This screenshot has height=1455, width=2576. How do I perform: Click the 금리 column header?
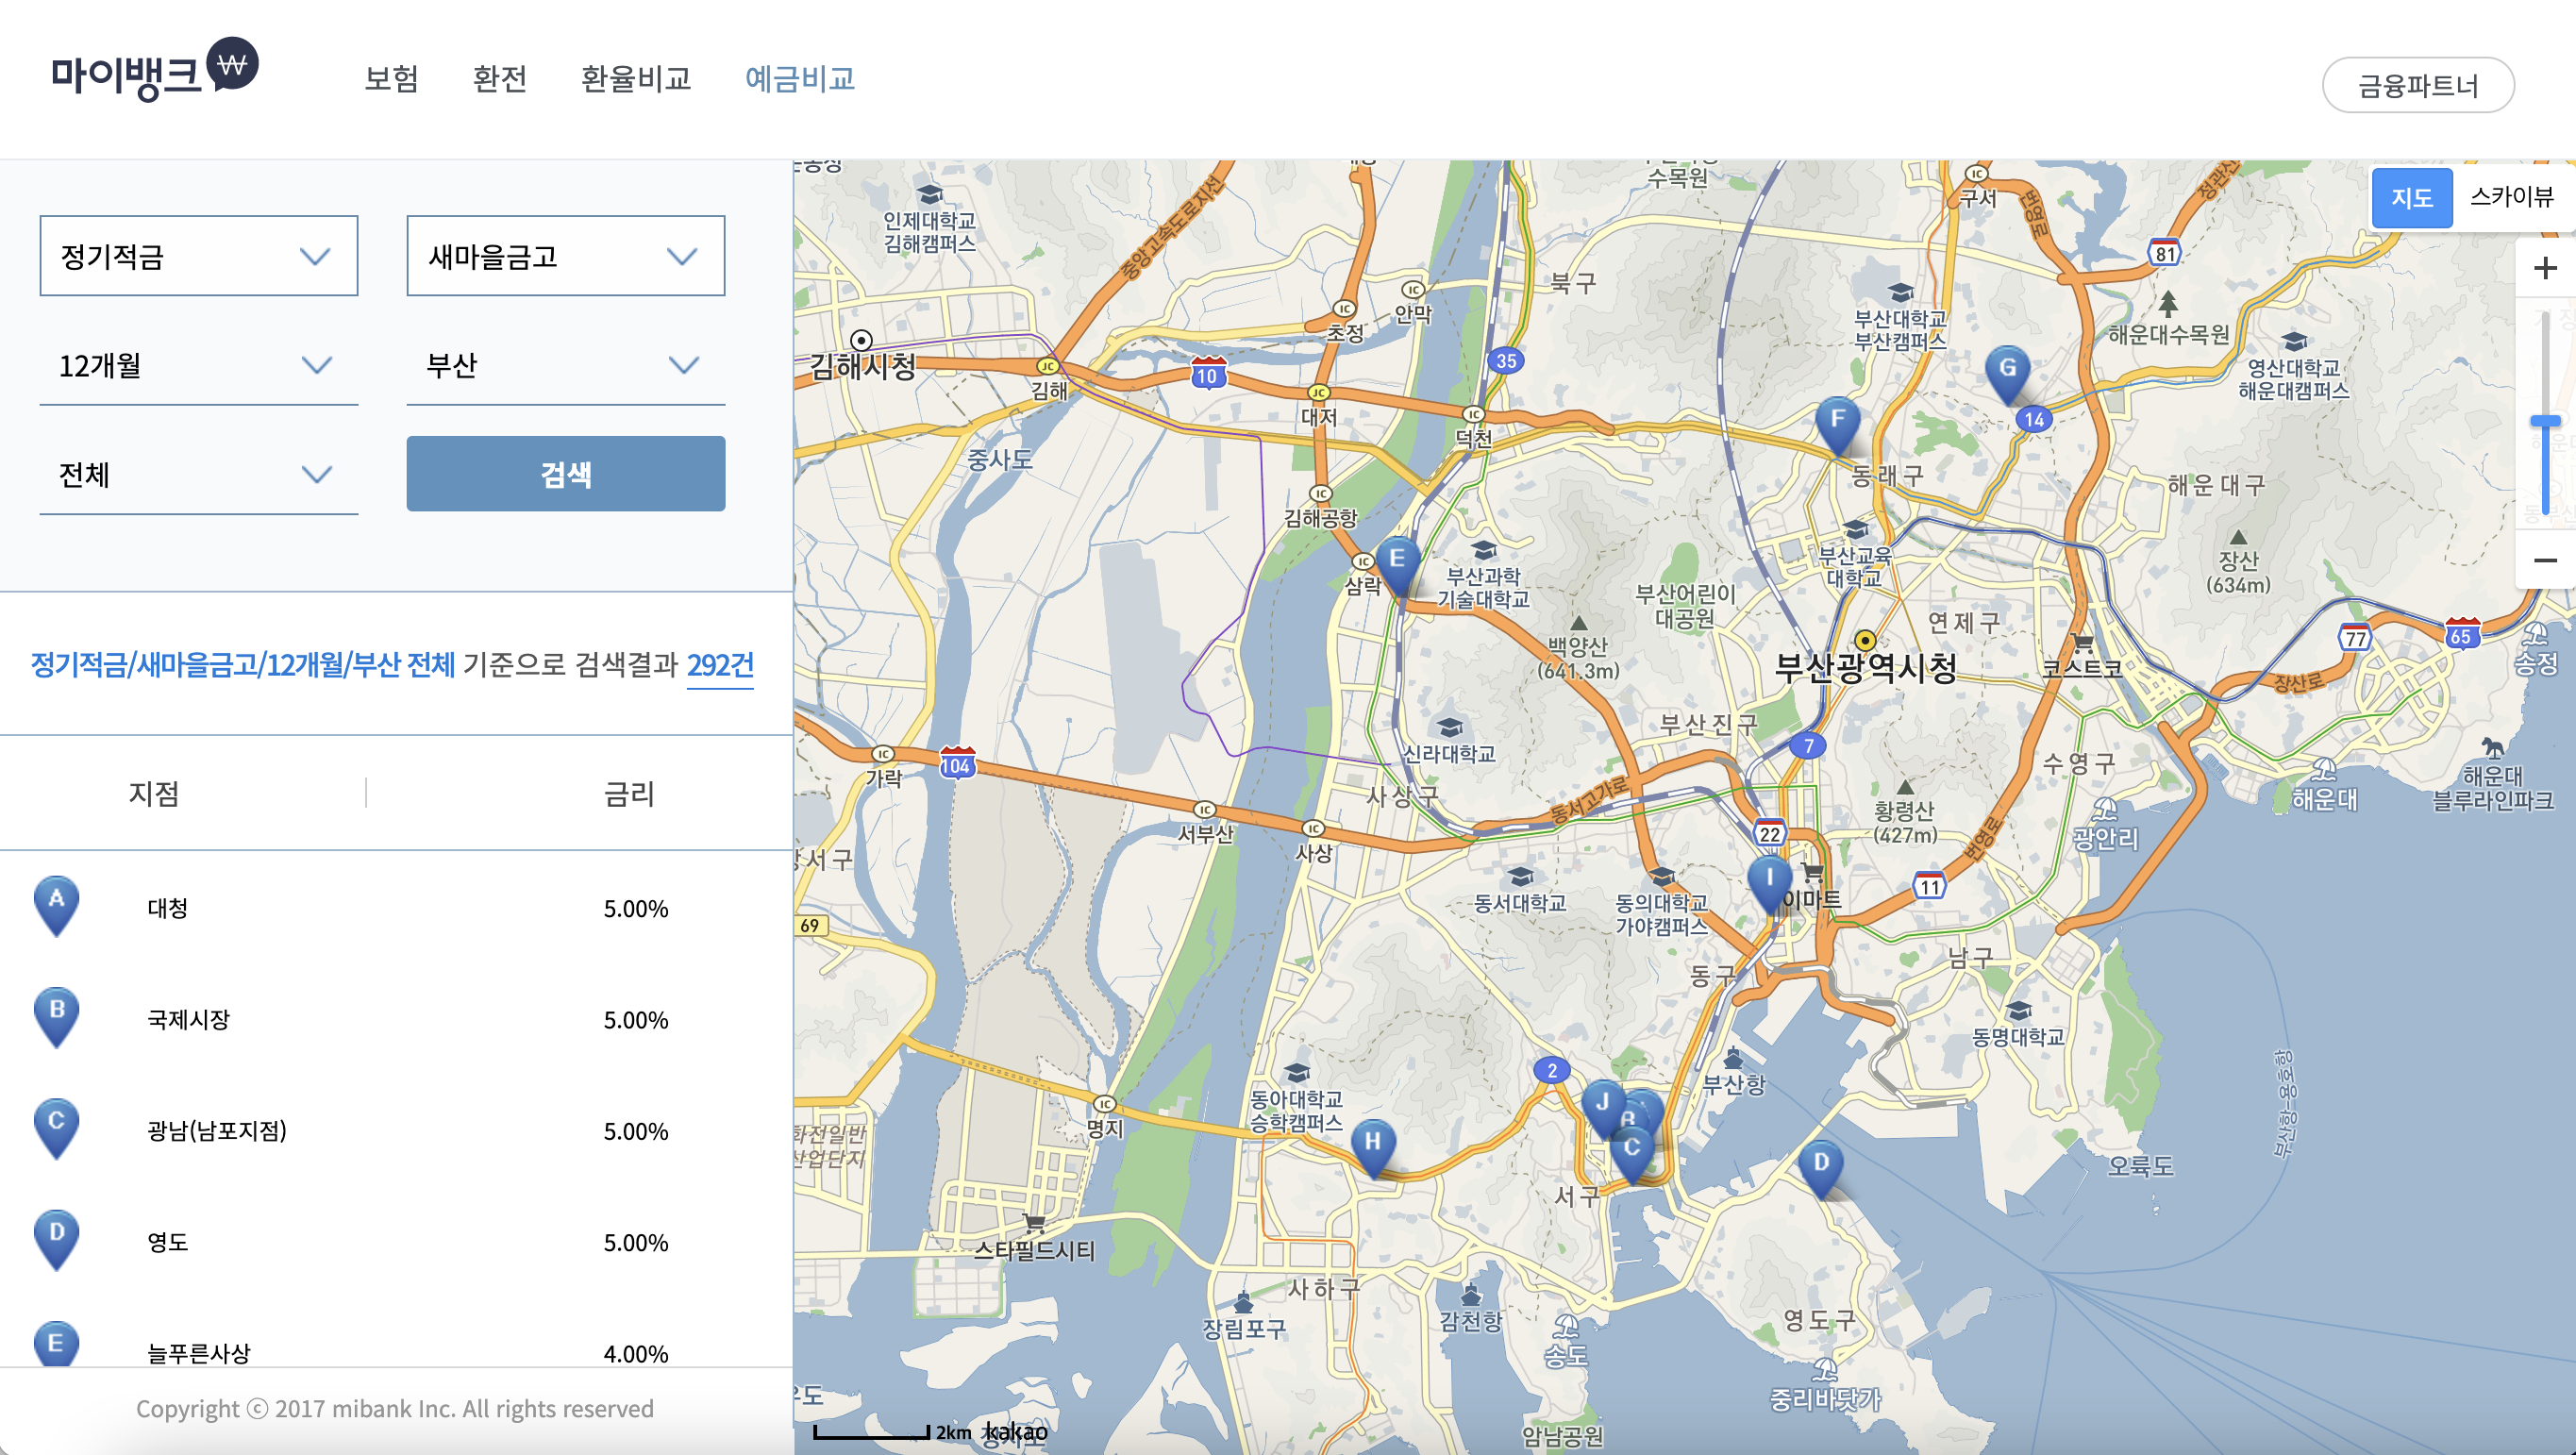pyautogui.click(x=629, y=793)
